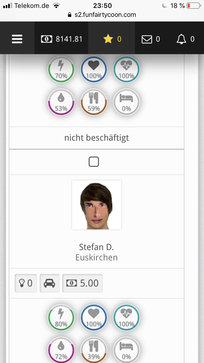
Task: Tap the 59% food cutlery gauge
Action: 94,102
